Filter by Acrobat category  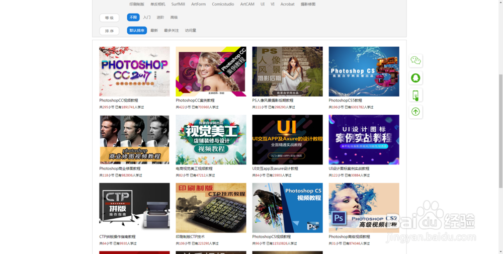[x=287, y=4]
